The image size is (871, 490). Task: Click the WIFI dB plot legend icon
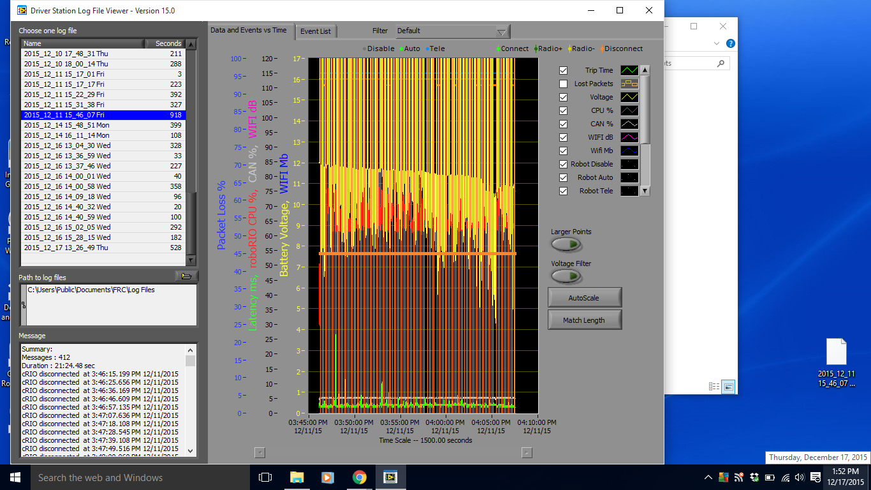(629, 137)
